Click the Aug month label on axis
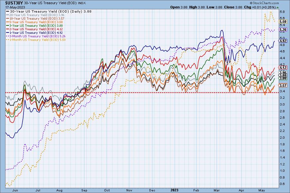The width and height of the screenshot is (290, 193). click(59, 190)
